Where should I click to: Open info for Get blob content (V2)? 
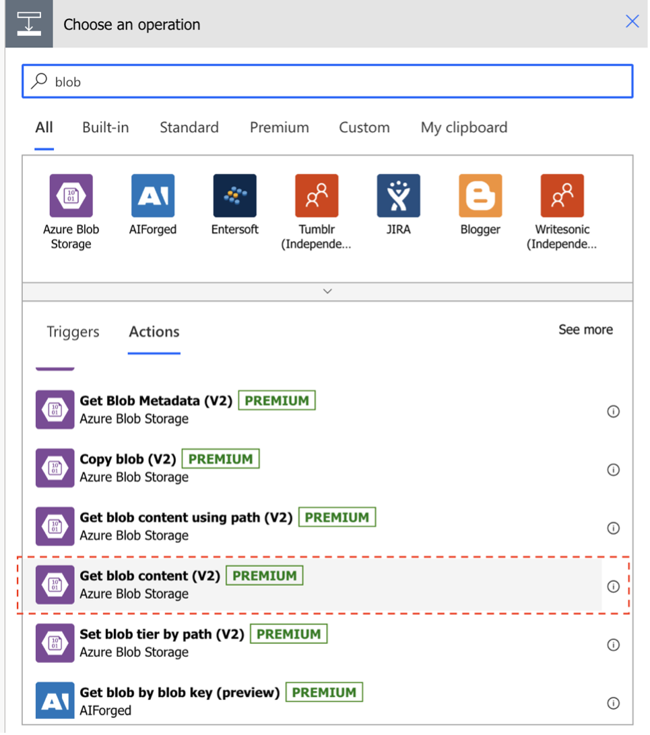(x=613, y=587)
